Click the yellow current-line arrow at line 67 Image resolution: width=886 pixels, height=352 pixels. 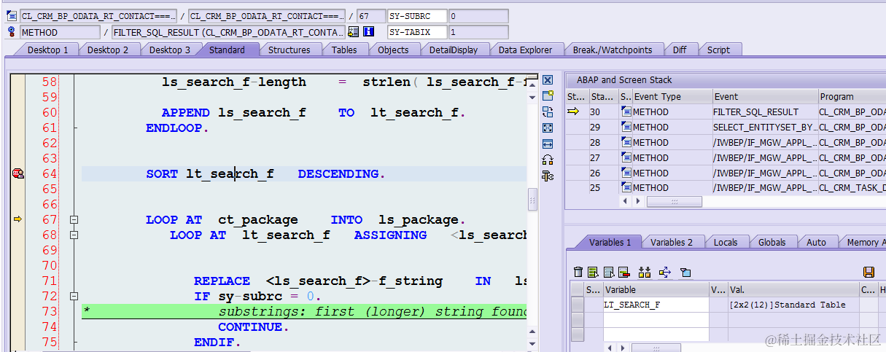pos(18,219)
